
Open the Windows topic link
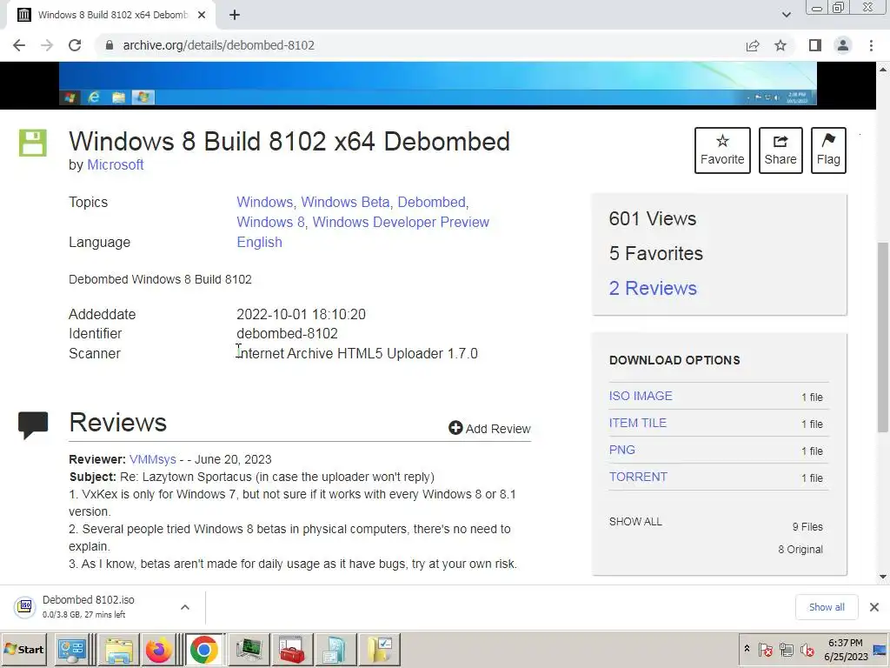coord(264,202)
